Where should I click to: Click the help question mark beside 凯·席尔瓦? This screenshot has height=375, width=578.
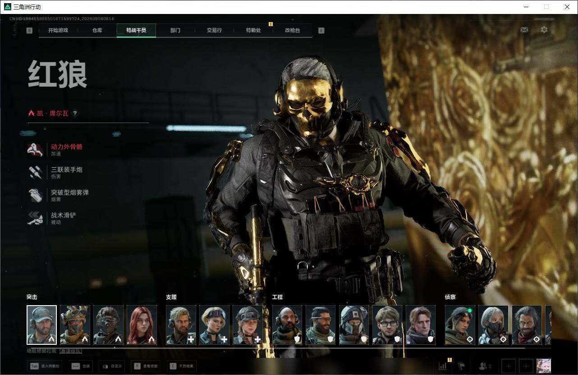75,114
